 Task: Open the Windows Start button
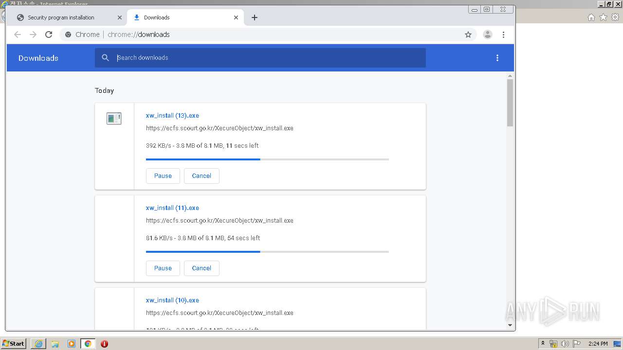point(14,344)
